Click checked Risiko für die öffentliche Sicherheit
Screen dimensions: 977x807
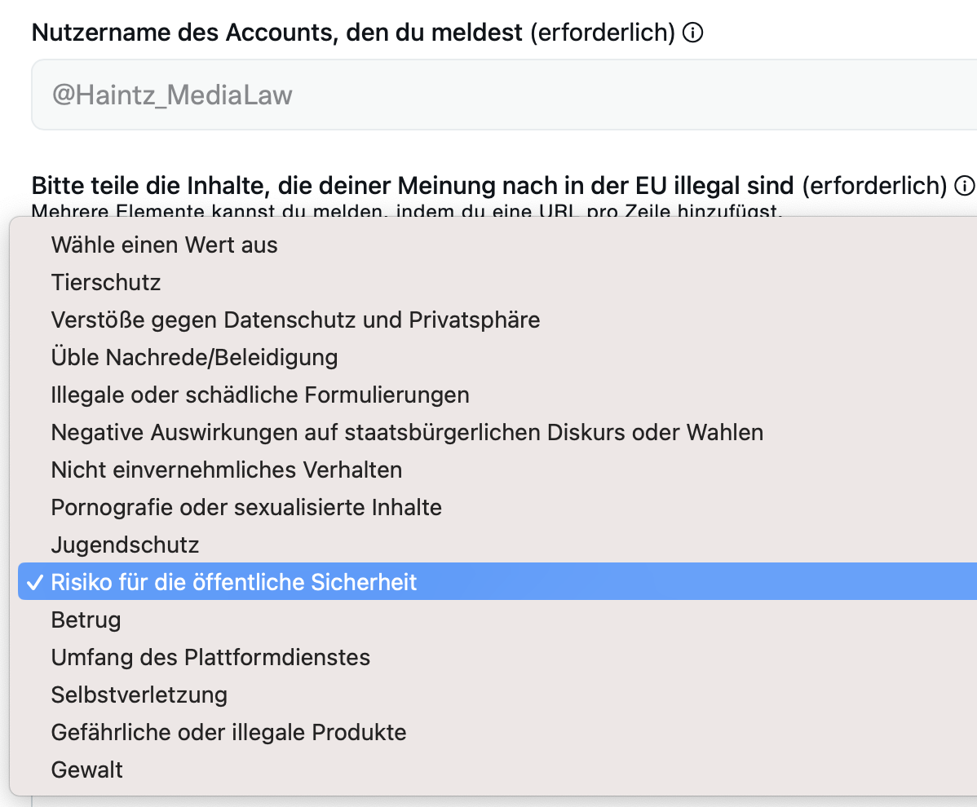click(x=233, y=582)
